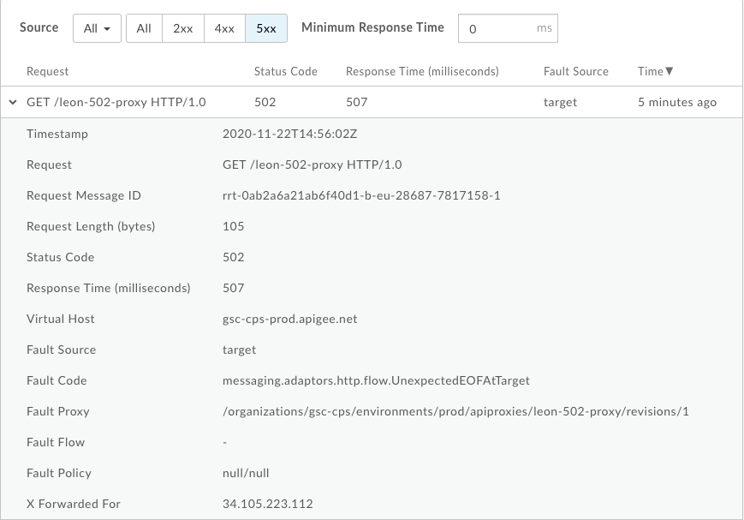
Task: Filter by 2xx status codes
Action: tap(182, 28)
